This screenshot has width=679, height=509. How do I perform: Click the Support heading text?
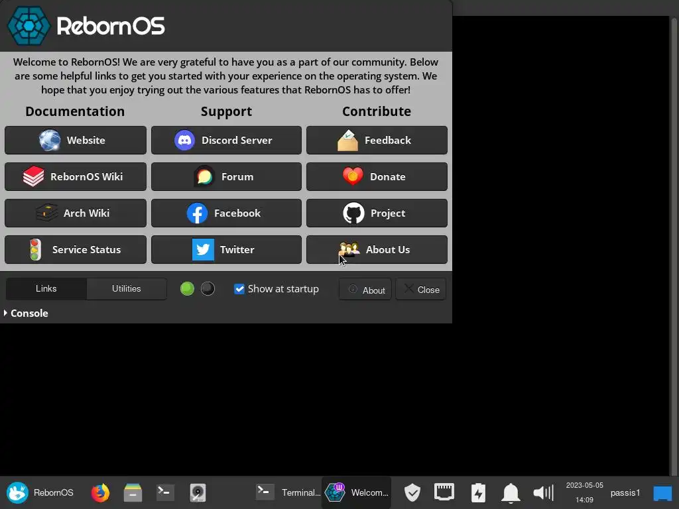point(226,111)
